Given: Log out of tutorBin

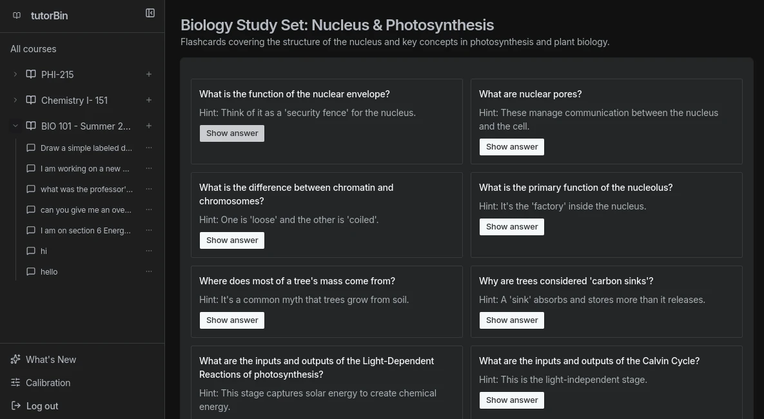Looking at the screenshot, I should [x=42, y=406].
